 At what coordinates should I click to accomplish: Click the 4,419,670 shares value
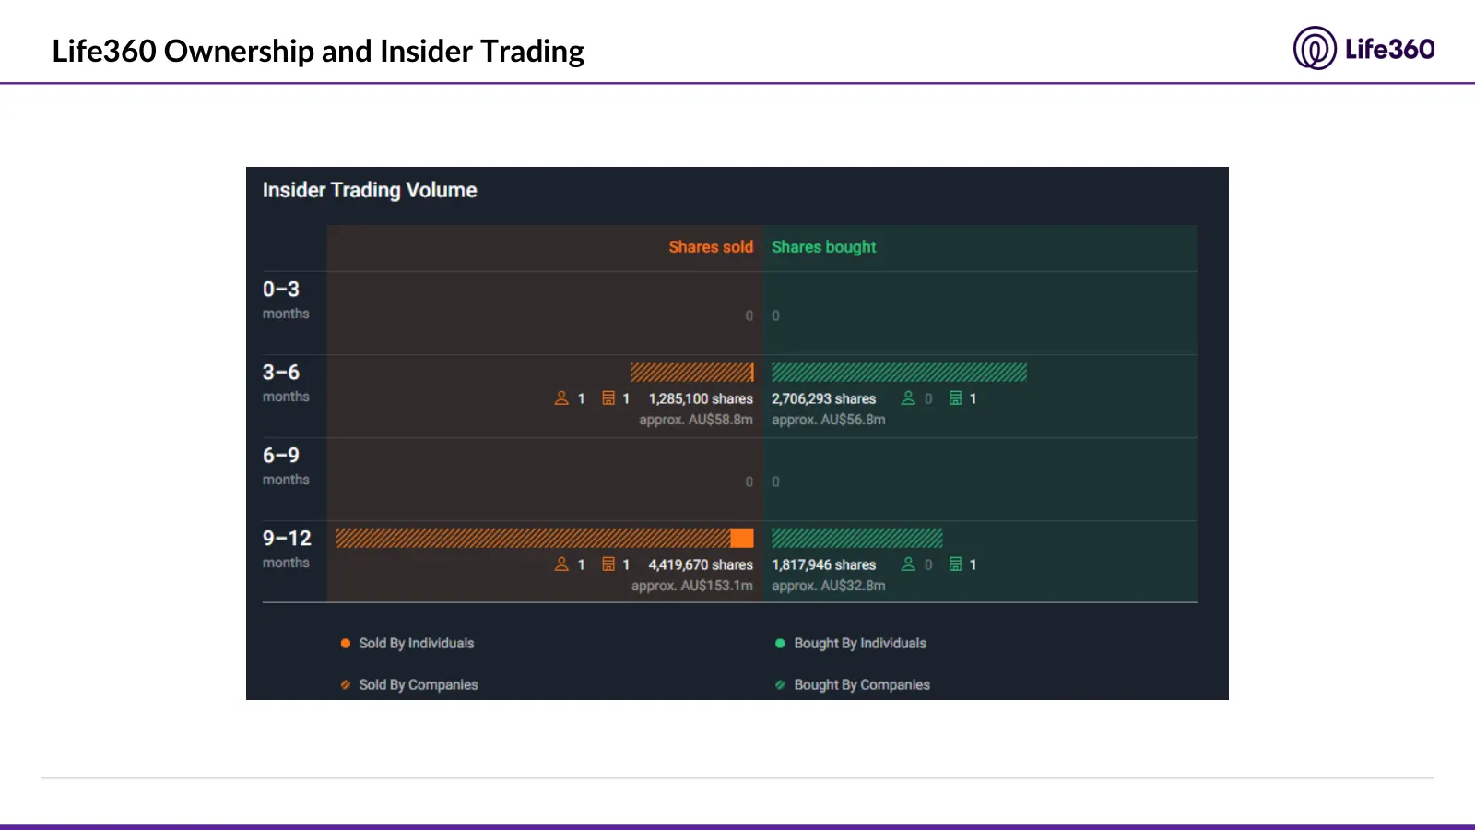pyautogui.click(x=701, y=565)
